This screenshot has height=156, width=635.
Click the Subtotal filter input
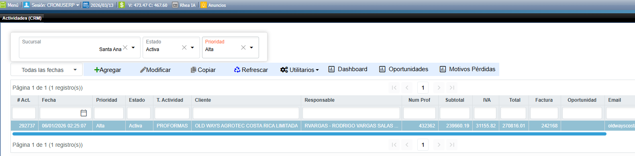[455, 113]
